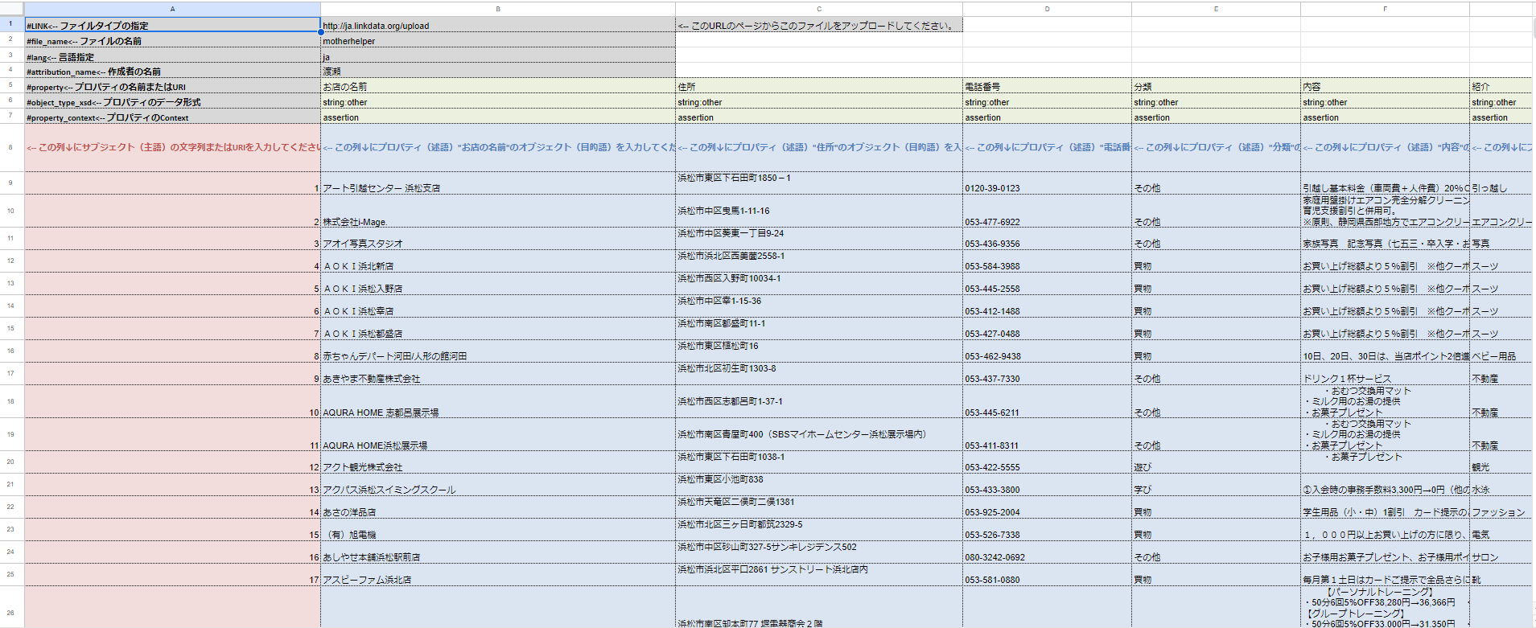1536x628 pixels.
Task: Click アート引越センター 浜松支店 cell
Action: coord(498,183)
